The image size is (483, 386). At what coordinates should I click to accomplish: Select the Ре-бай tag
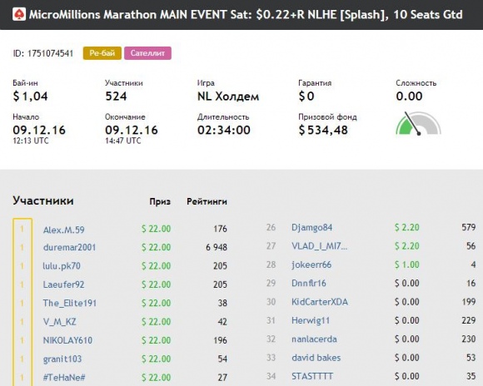pyautogui.click(x=102, y=53)
